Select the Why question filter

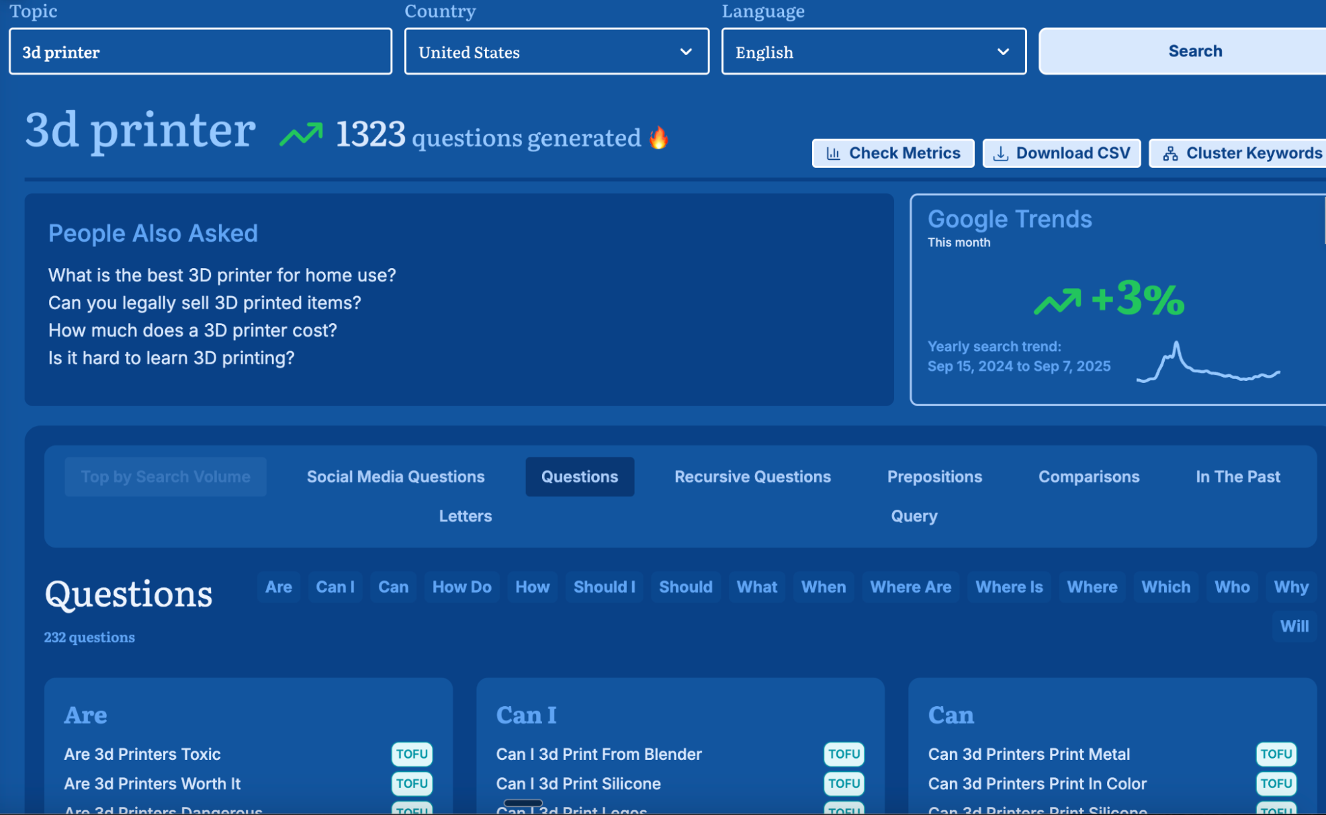[x=1291, y=587]
